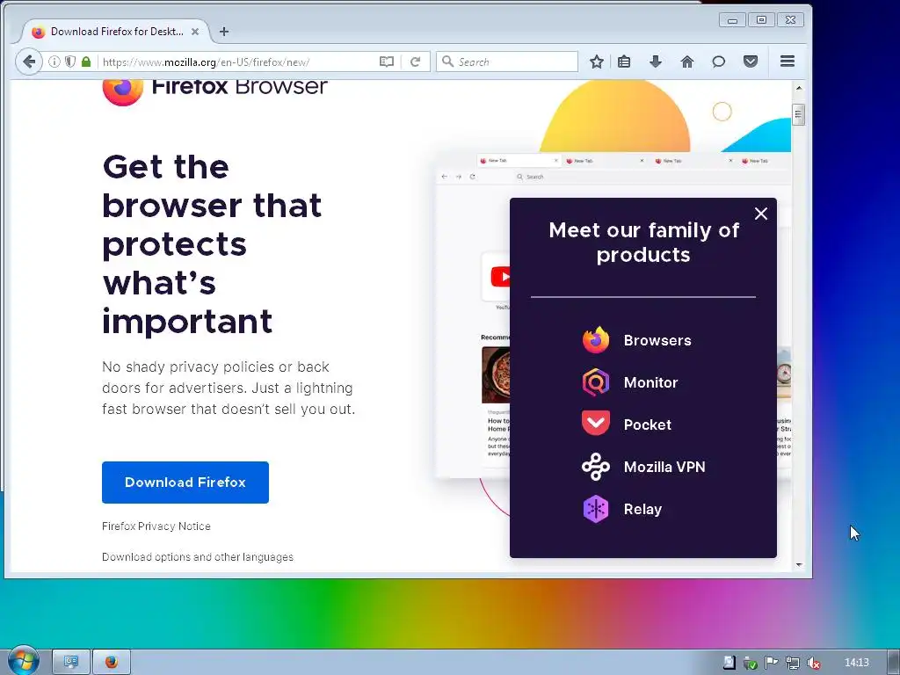Viewport: 900px width, 675px height.
Task: Close the family of products popup
Action: (760, 214)
